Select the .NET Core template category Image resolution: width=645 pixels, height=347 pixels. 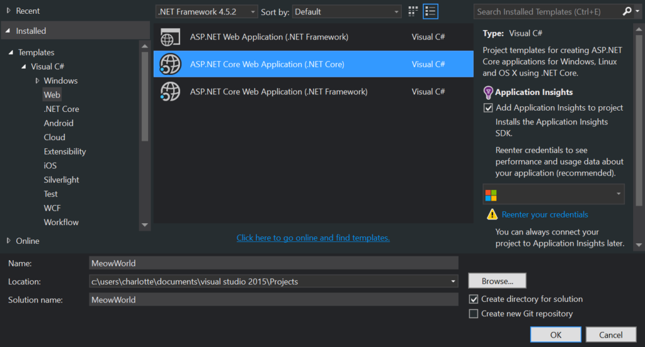pyautogui.click(x=61, y=109)
